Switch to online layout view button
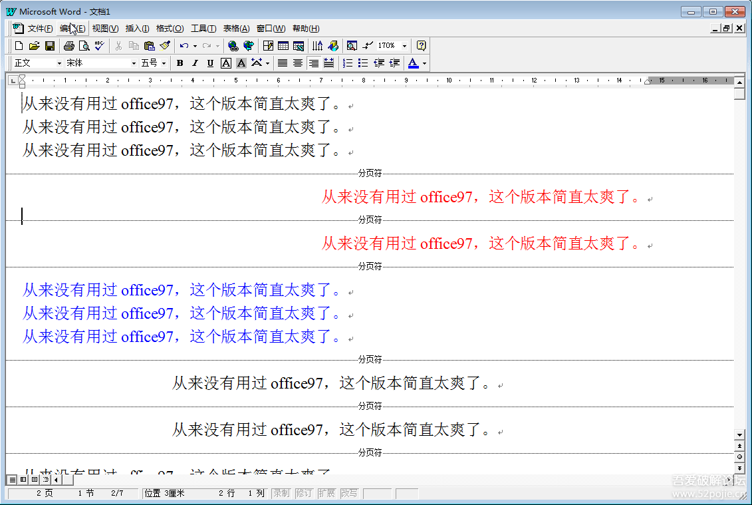 tap(23, 480)
